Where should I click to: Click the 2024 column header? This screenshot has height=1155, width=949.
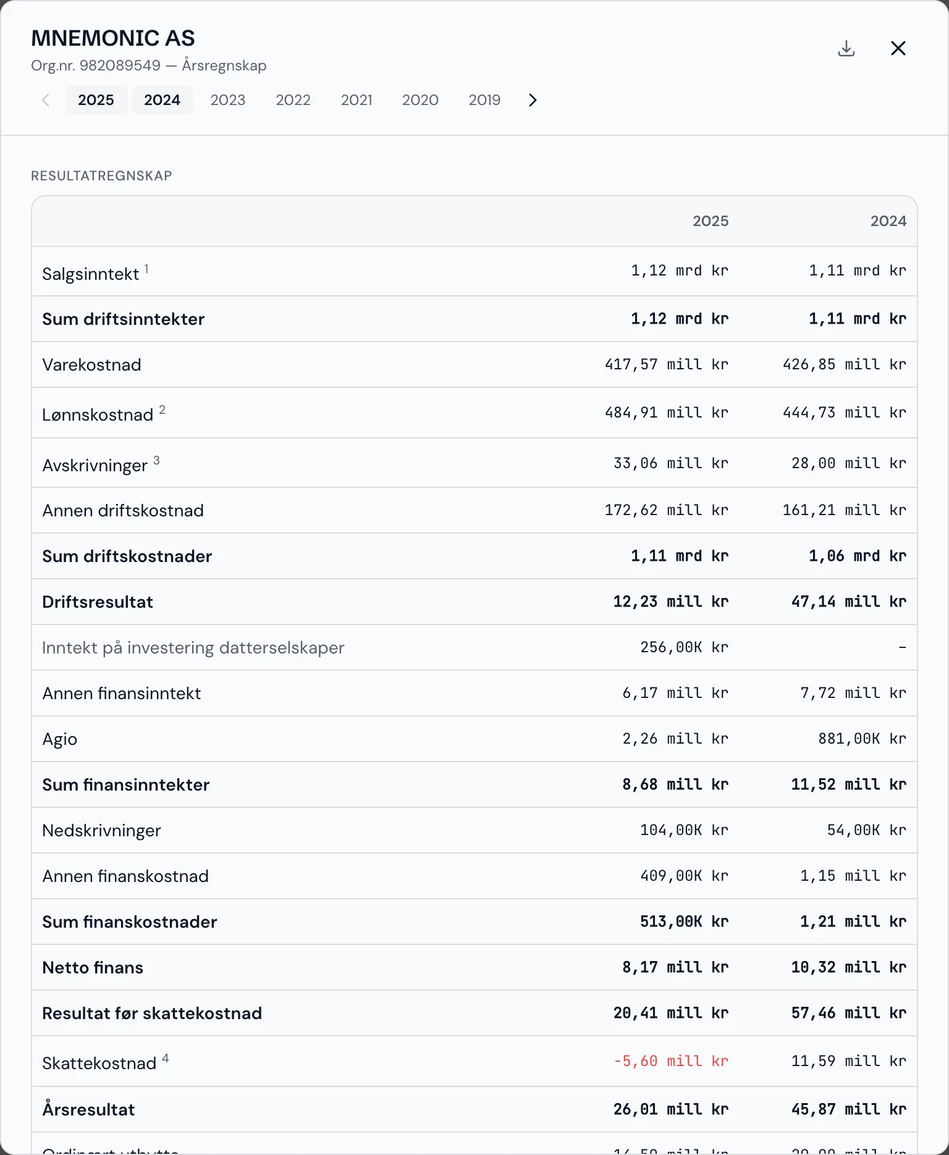pos(888,221)
